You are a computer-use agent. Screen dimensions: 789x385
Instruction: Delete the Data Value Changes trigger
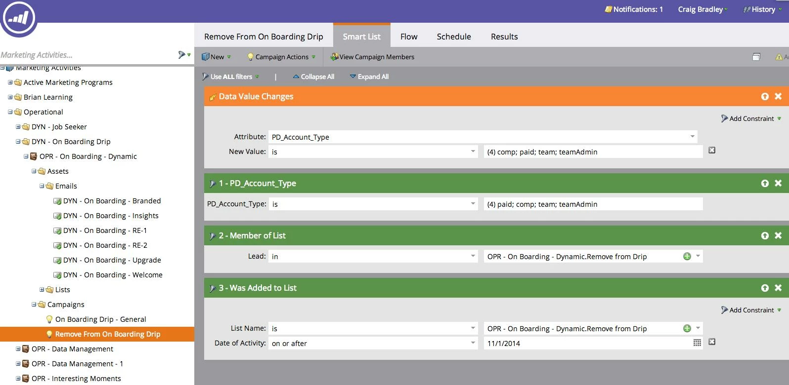778,96
